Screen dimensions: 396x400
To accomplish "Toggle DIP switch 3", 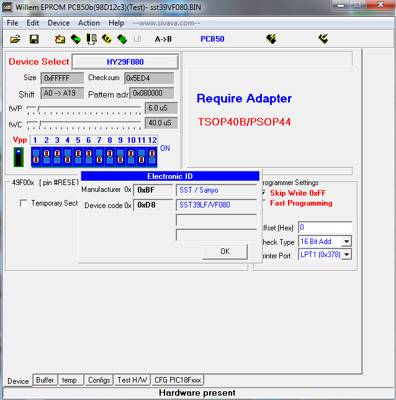I will point(57,157).
